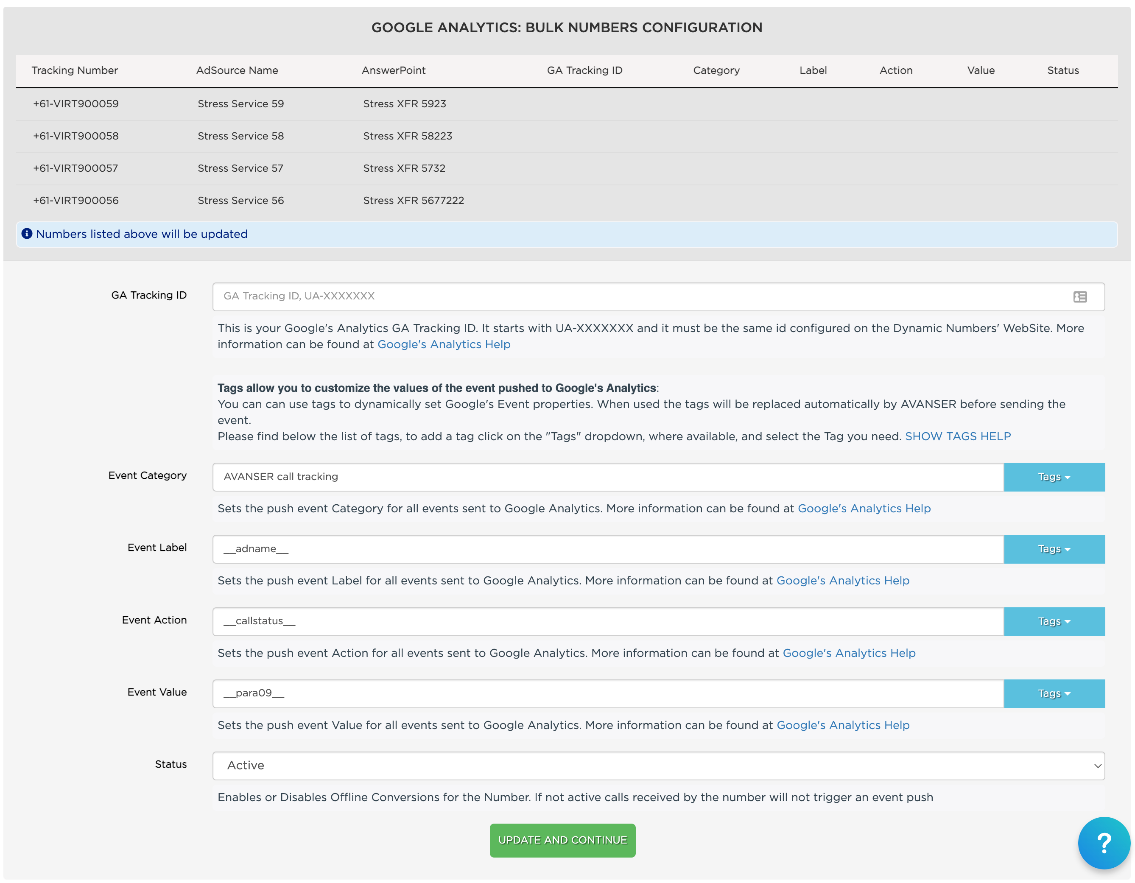
Task: Click SHOW TAGS HELP link
Action: coord(957,436)
